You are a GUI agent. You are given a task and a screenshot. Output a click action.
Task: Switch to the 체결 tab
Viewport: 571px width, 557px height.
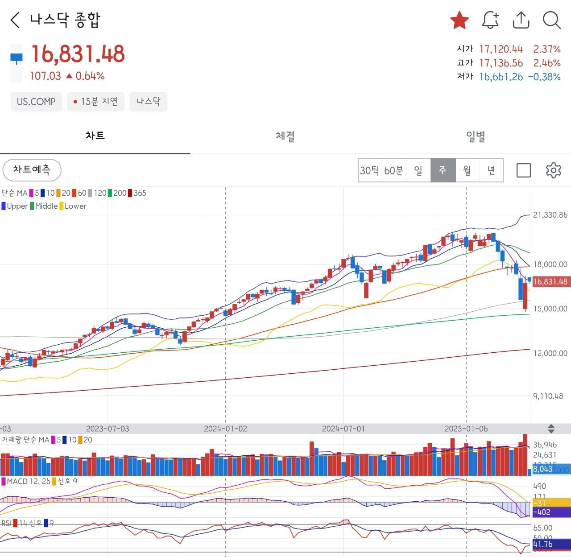coord(285,136)
